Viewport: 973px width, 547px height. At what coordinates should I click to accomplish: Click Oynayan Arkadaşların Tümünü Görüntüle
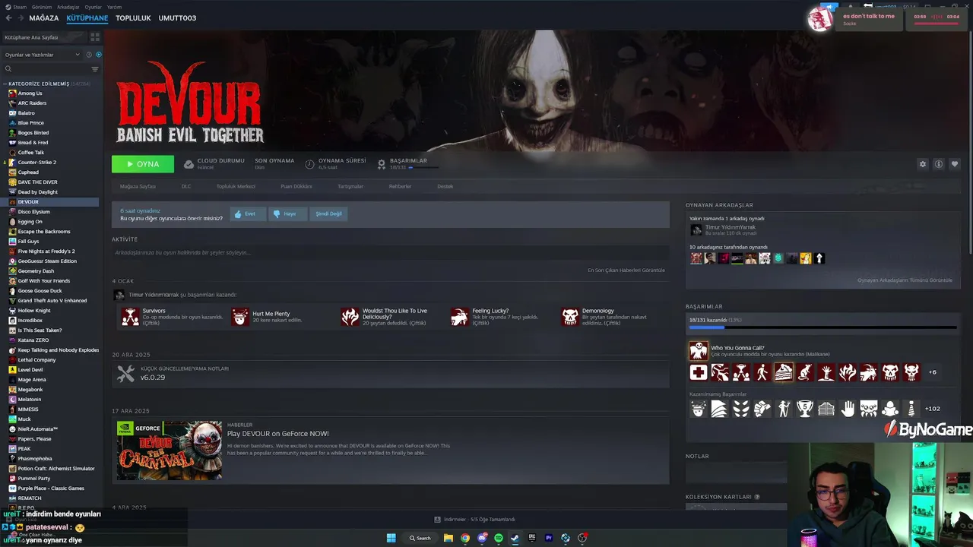coord(905,280)
